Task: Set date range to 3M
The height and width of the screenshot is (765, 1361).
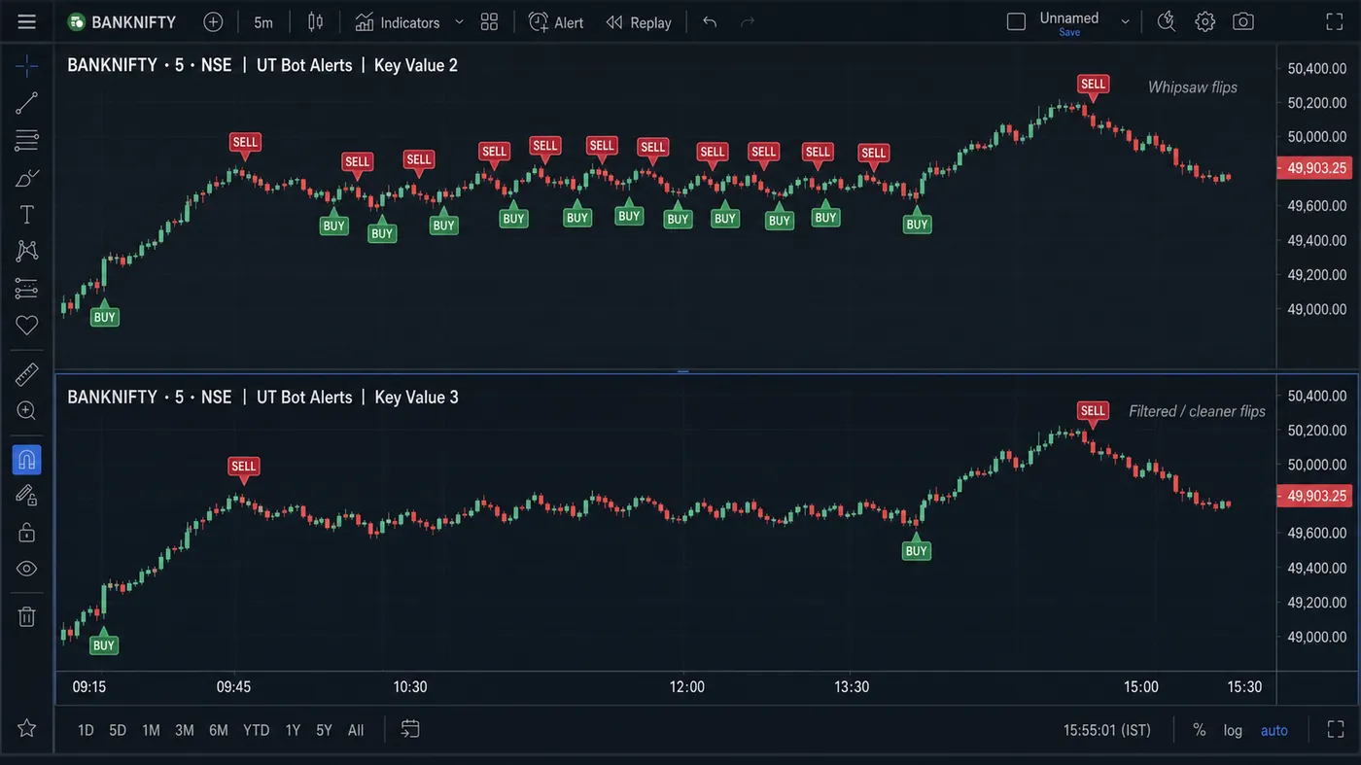Action: tap(185, 730)
